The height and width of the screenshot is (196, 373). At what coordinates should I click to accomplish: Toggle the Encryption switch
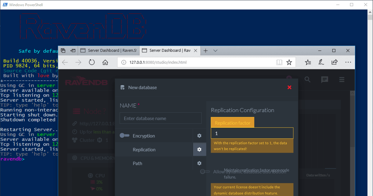pos(124,136)
